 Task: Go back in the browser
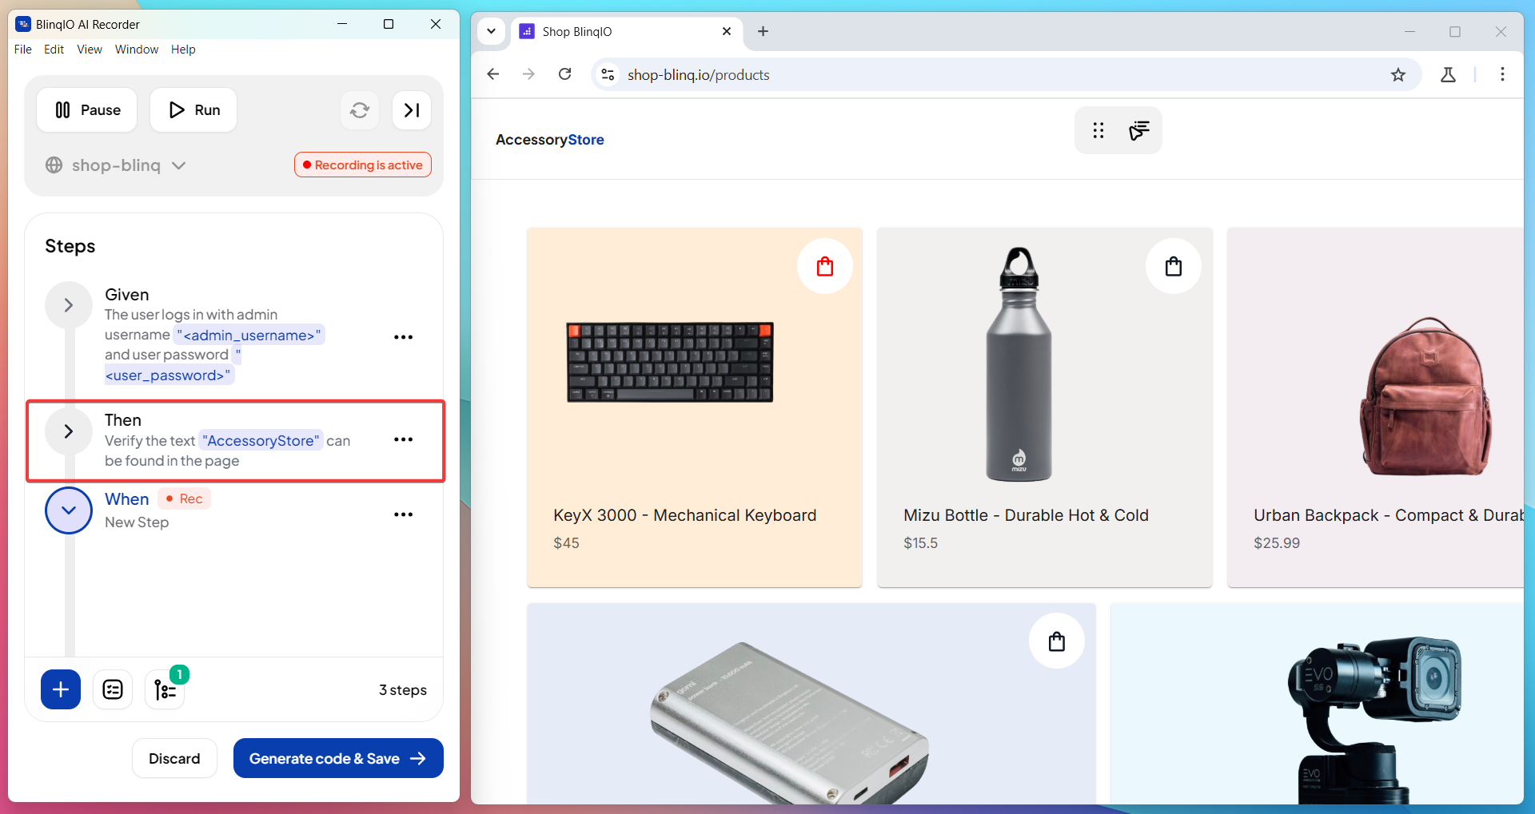493,74
